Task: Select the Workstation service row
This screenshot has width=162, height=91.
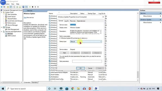Action: (x=78, y=77)
